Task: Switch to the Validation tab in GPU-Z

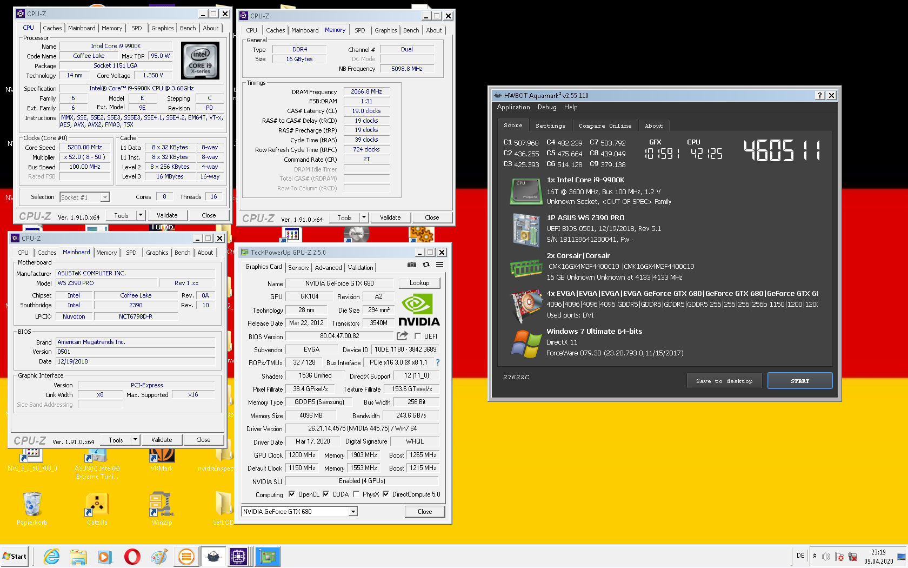Action: [x=360, y=267]
